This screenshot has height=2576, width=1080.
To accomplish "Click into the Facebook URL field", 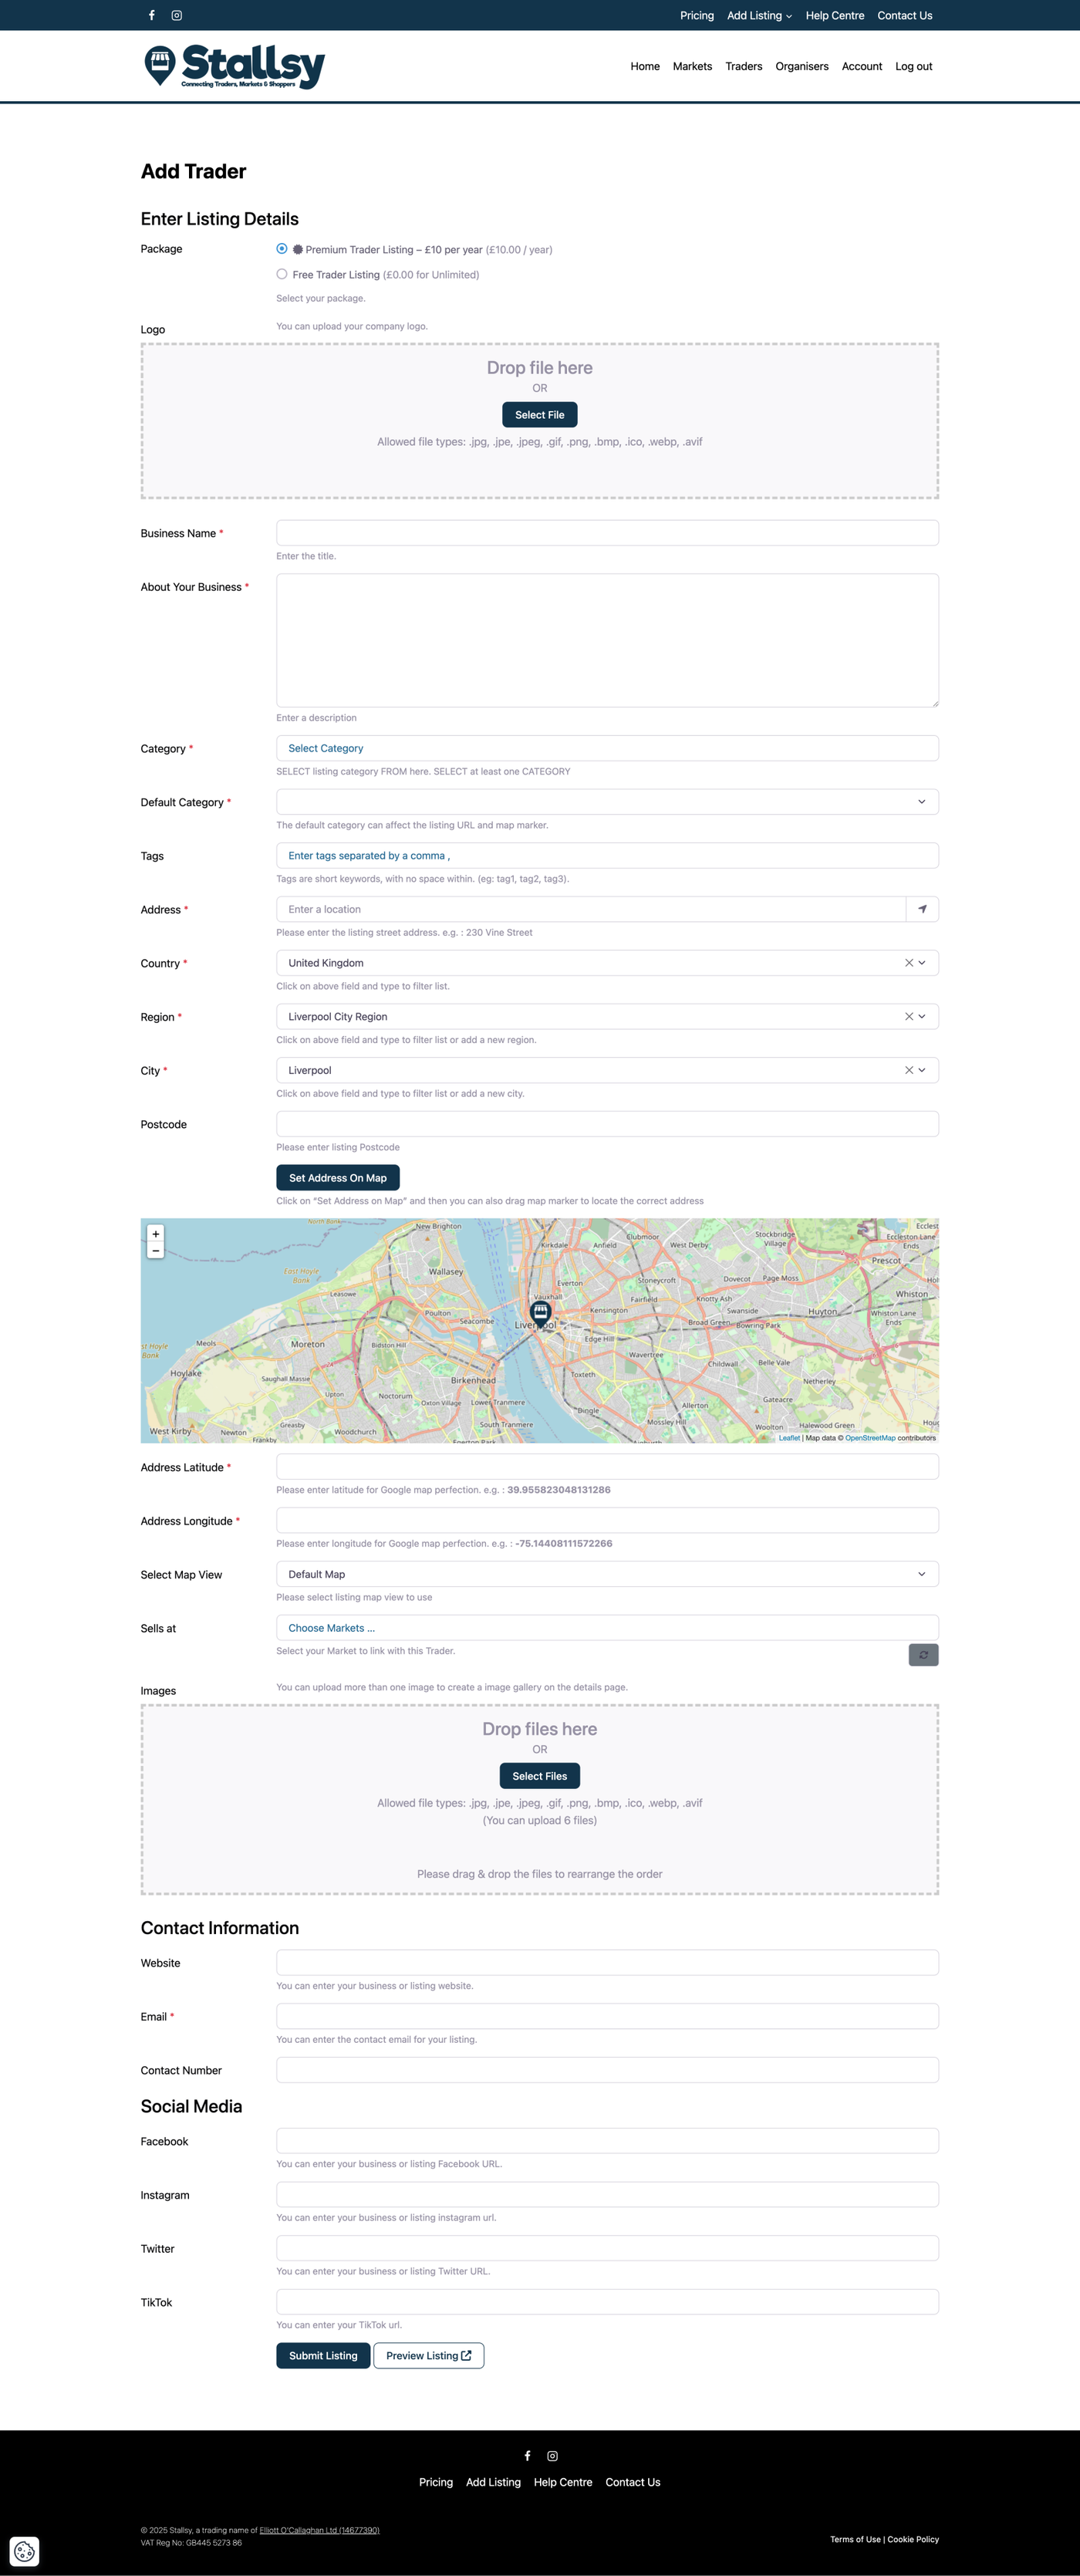I will click(607, 2141).
